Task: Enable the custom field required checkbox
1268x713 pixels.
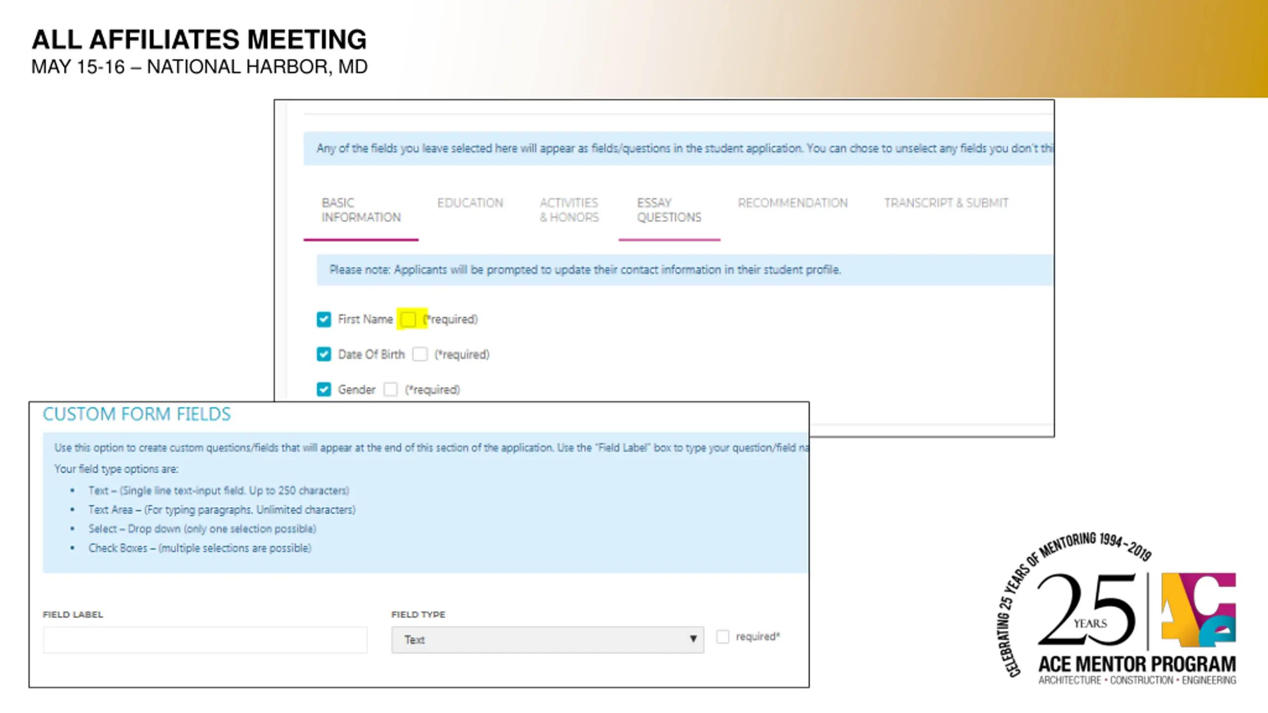Action: pos(723,637)
